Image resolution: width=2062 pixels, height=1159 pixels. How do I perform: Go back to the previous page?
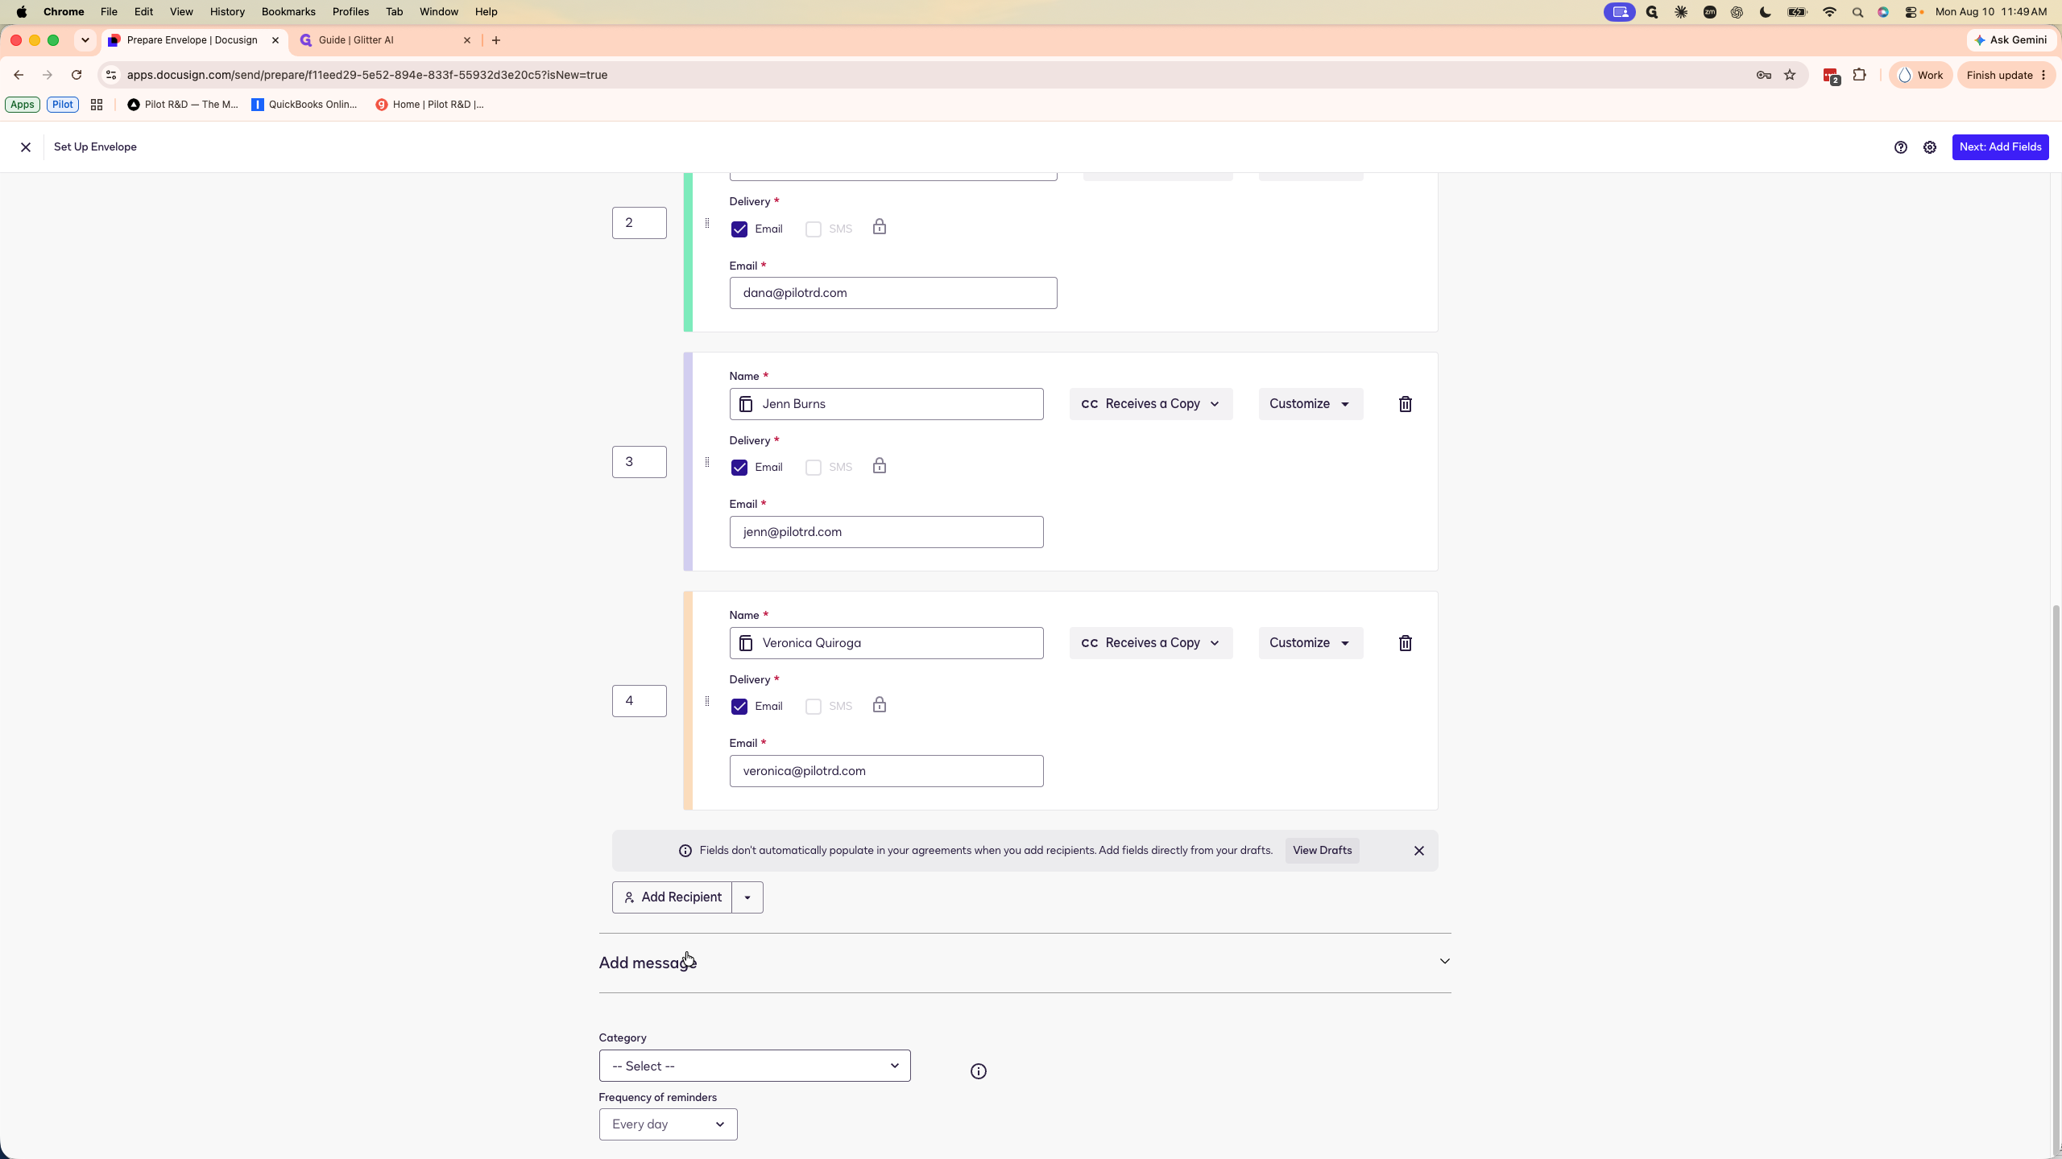pos(19,75)
